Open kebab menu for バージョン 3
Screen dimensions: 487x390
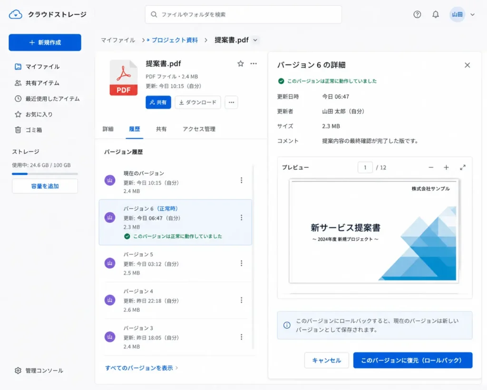pyautogui.click(x=241, y=337)
